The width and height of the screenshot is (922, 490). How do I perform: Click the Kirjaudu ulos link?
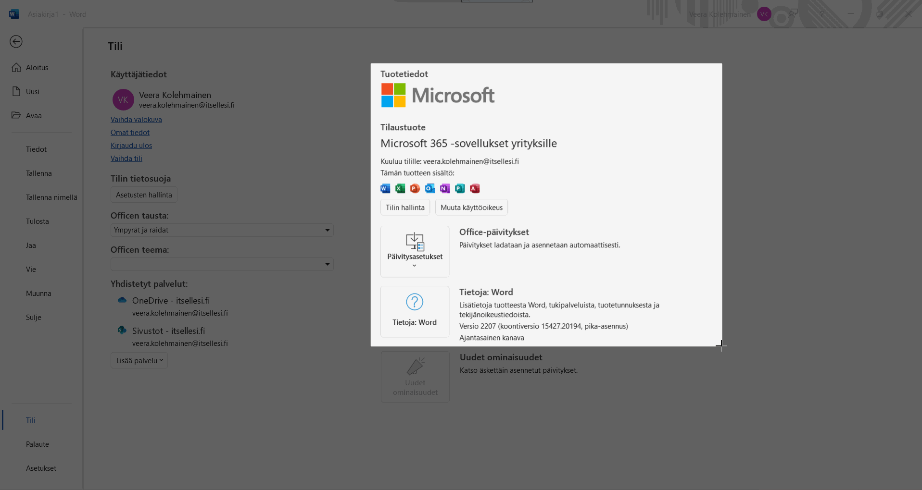131,146
